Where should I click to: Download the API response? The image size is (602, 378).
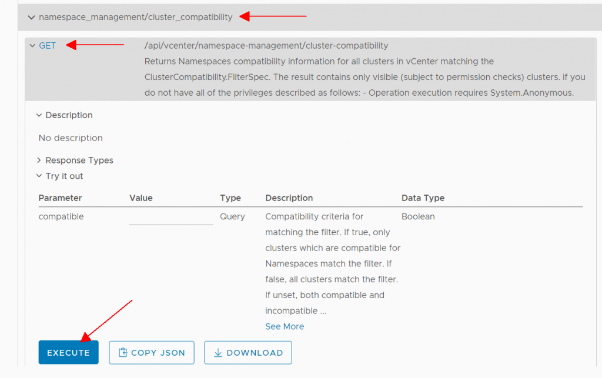(248, 352)
